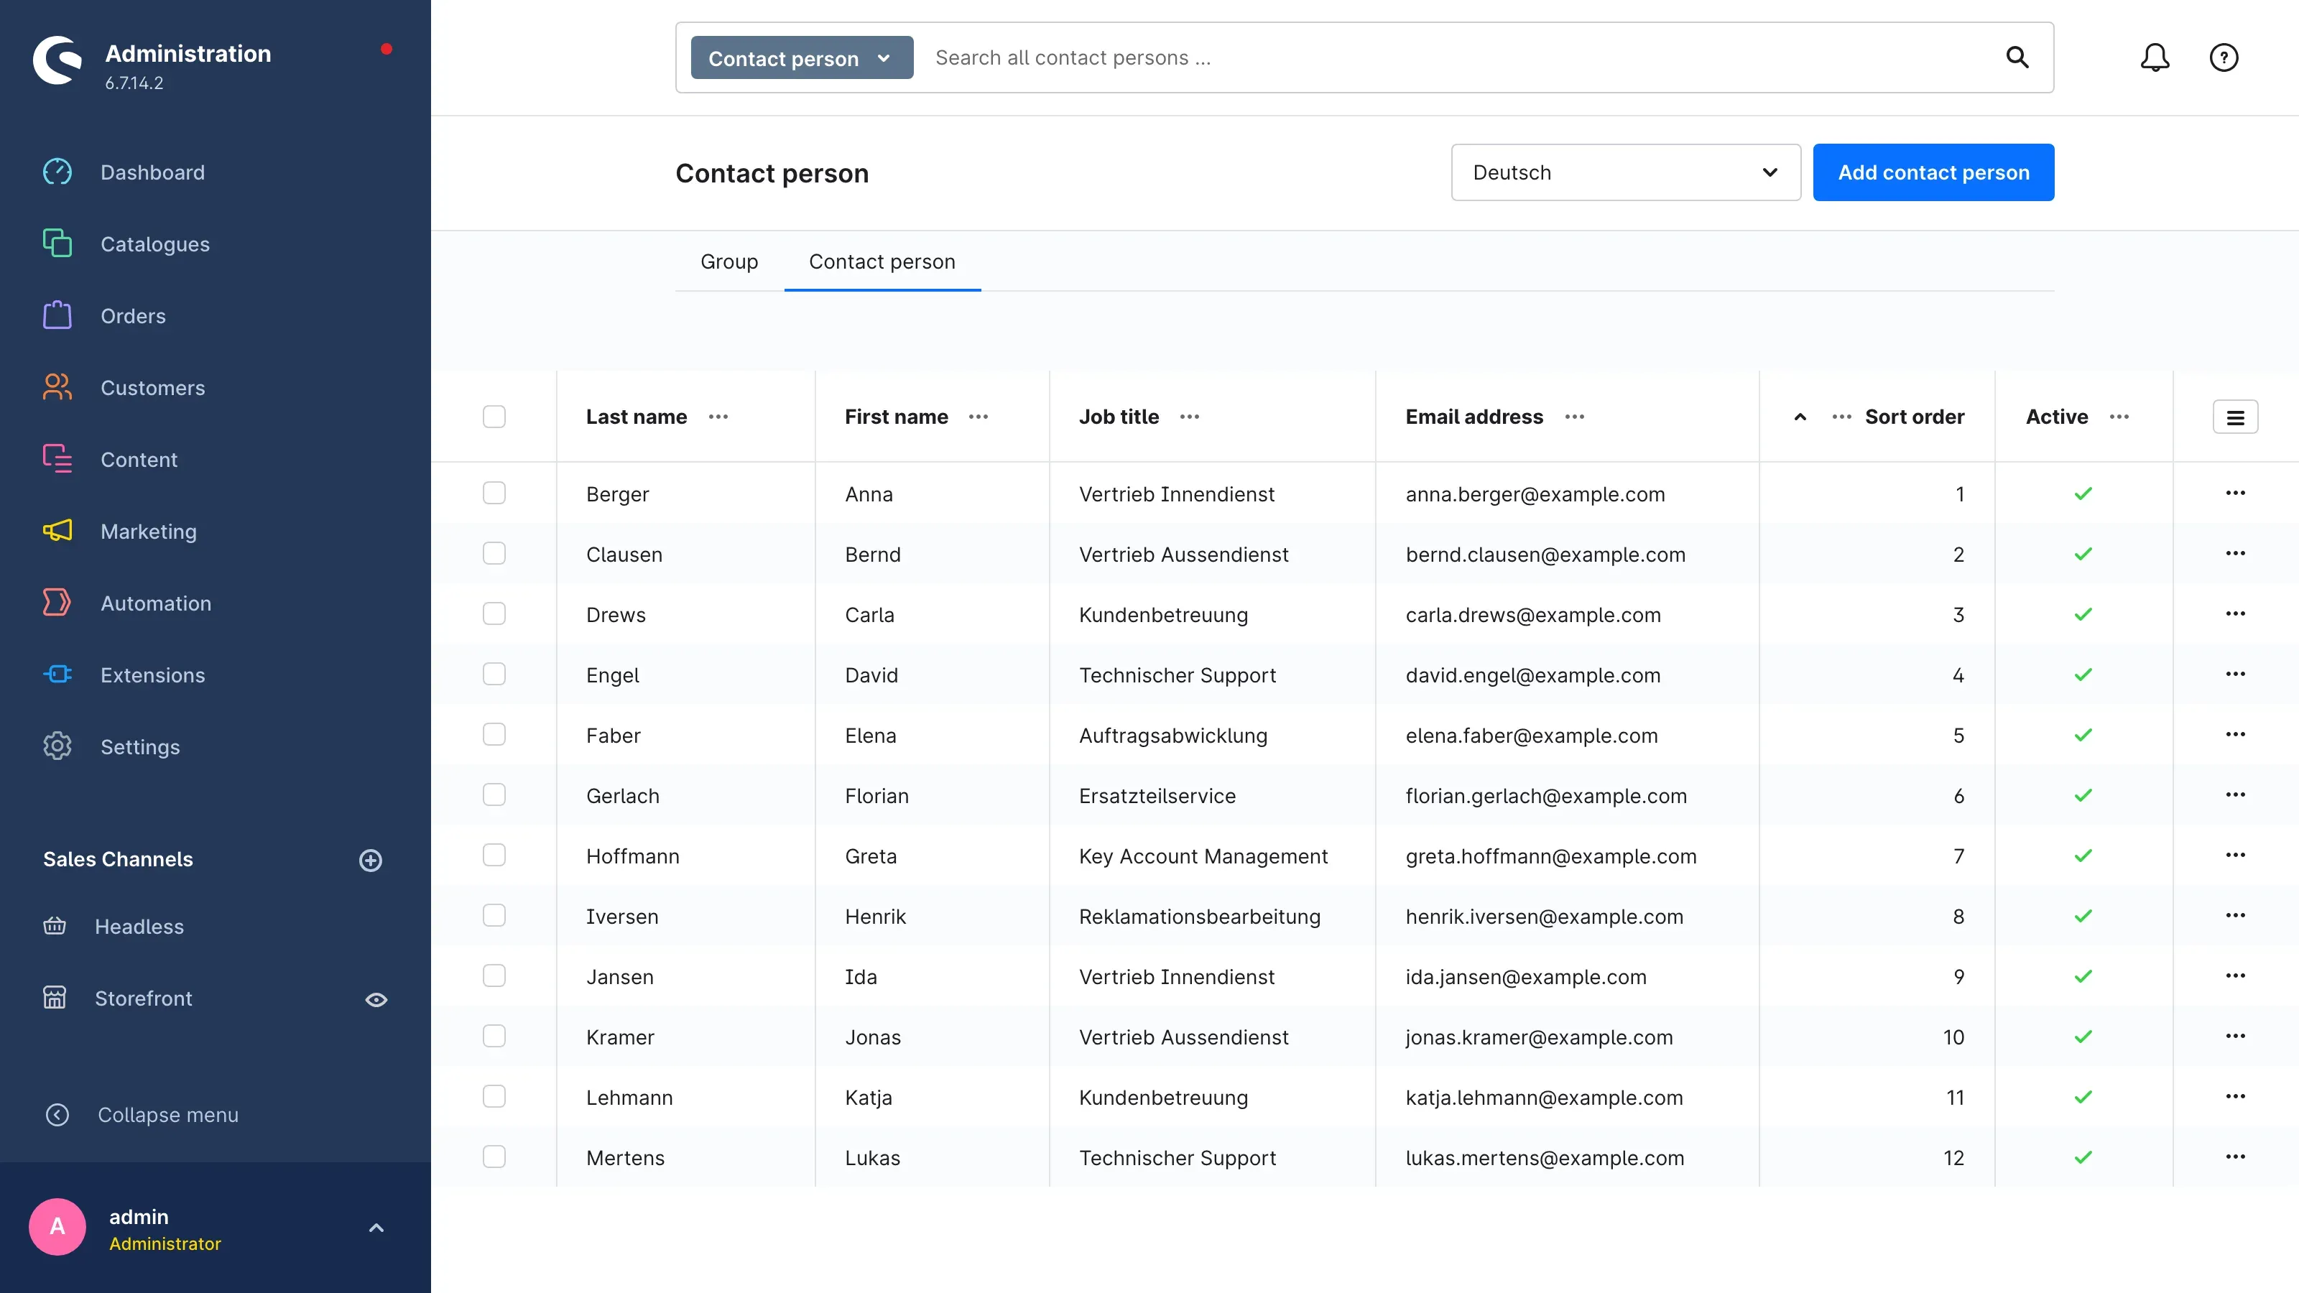Switch to the Group tab
The height and width of the screenshot is (1293, 2299).
(728, 261)
